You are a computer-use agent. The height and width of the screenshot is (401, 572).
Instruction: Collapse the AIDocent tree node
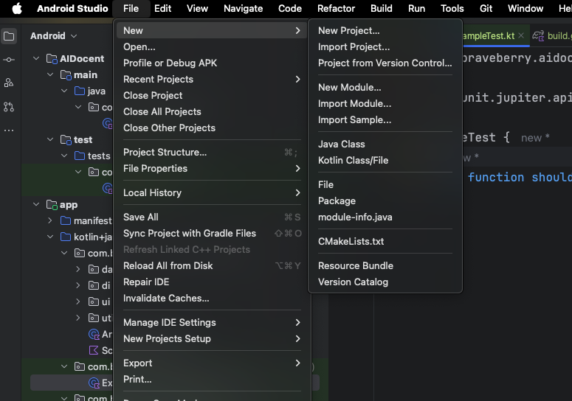[x=36, y=58]
